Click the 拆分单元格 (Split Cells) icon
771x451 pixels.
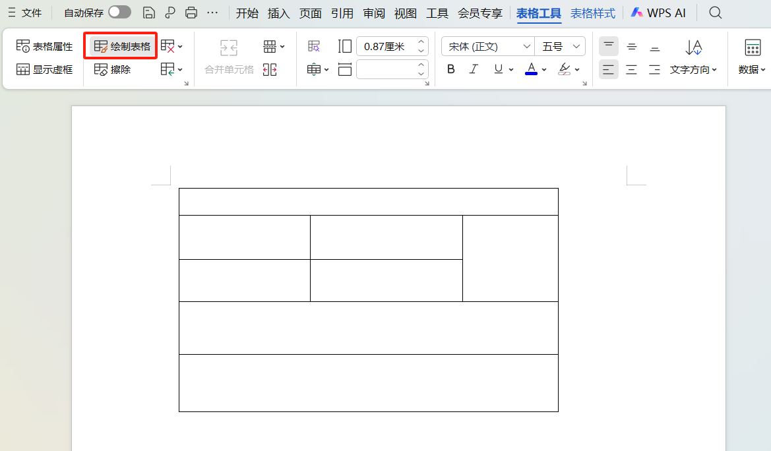pyautogui.click(x=270, y=69)
